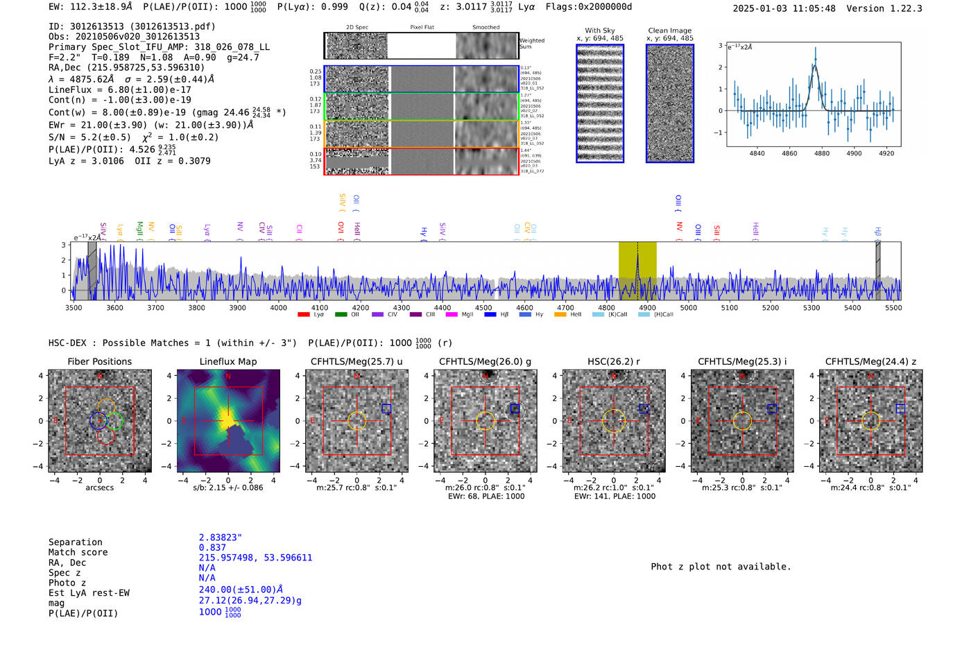Screen dimensions: 971x661
Task: Select the HSC(26.2) r band cutout
Action: click(x=614, y=421)
